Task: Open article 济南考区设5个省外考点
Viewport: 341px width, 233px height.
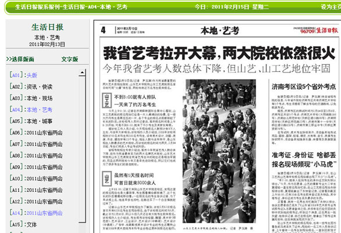Action: click(x=304, y=86)
